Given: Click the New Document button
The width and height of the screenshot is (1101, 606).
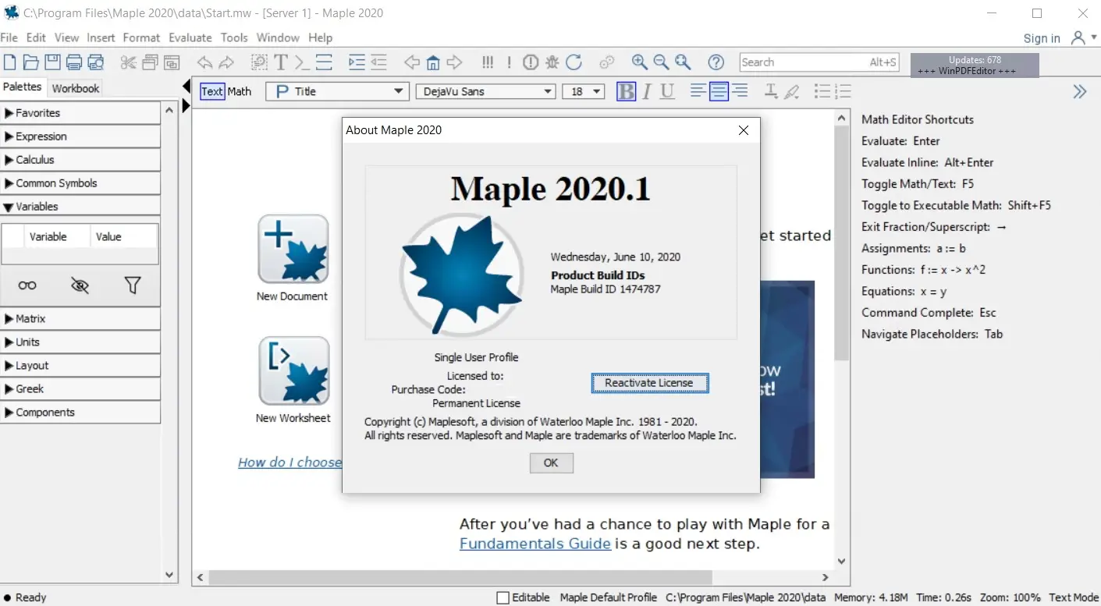Looking at the screenshot, I should pos(293,257).
